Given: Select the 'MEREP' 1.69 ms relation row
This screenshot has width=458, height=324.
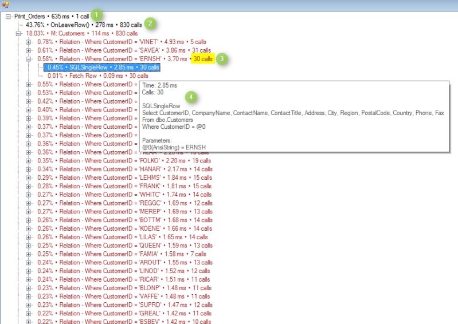Looking at the screenshot, I should (x=125, y=212).
